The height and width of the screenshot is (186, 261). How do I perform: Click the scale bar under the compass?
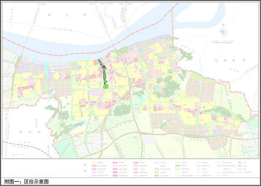224,41
